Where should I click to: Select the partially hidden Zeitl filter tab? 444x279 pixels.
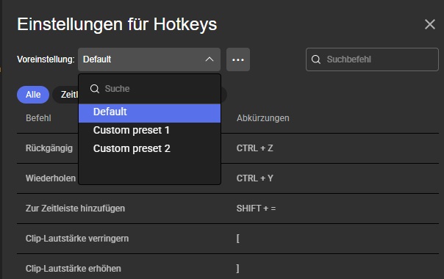coord(65,95)
